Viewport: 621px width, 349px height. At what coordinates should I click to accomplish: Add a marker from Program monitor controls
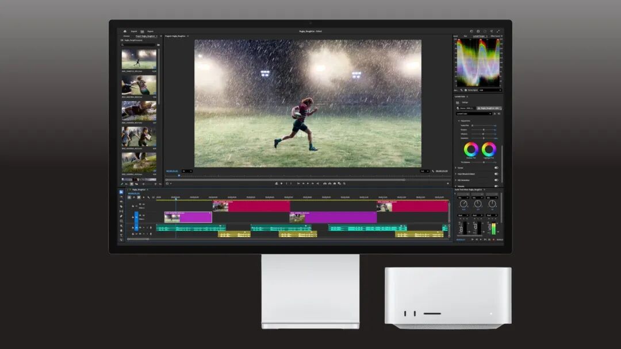281,183
